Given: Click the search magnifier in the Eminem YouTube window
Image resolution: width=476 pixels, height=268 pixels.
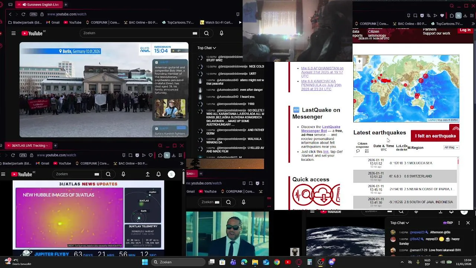Looking at the screenshot, I should pos(228,202).
